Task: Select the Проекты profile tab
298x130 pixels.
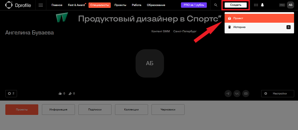Action: [x=22, y=110]
